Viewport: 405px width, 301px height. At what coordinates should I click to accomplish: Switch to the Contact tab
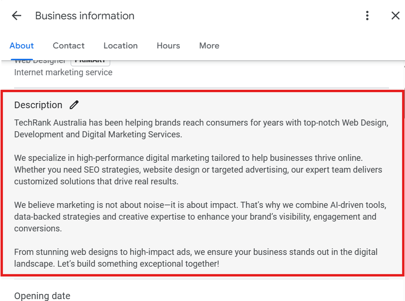click(x=69, y=46)
